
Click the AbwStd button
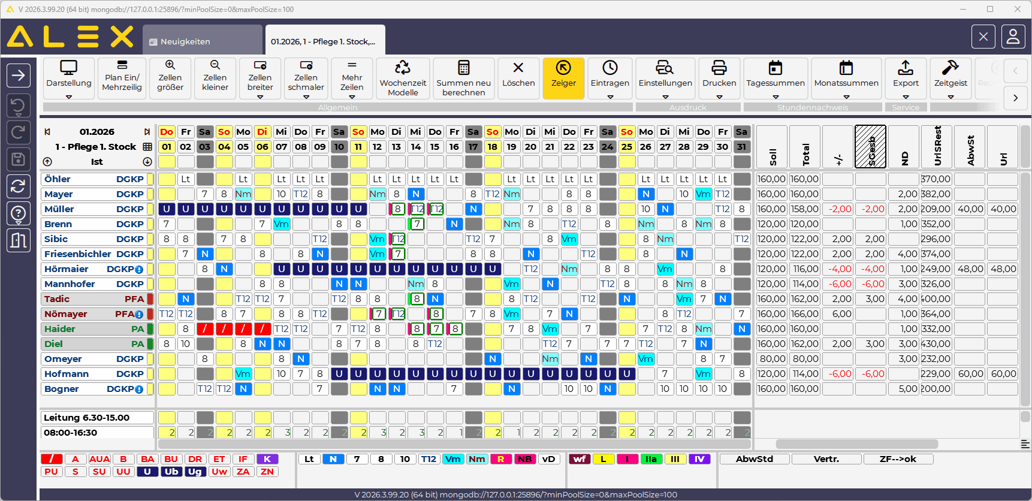coord(754,459)
